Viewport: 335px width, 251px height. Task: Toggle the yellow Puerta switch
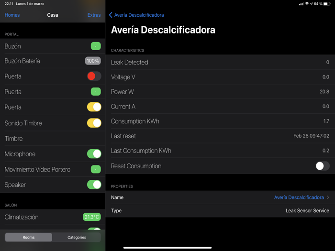point(94,107)
